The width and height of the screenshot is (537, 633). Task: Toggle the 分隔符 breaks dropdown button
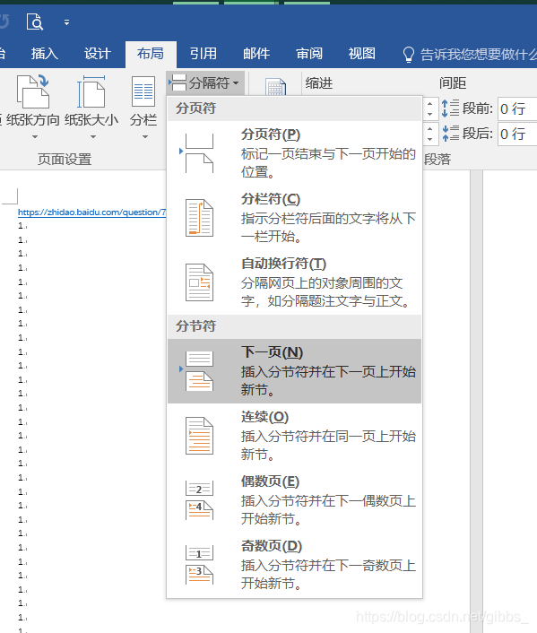pos(205,82)
